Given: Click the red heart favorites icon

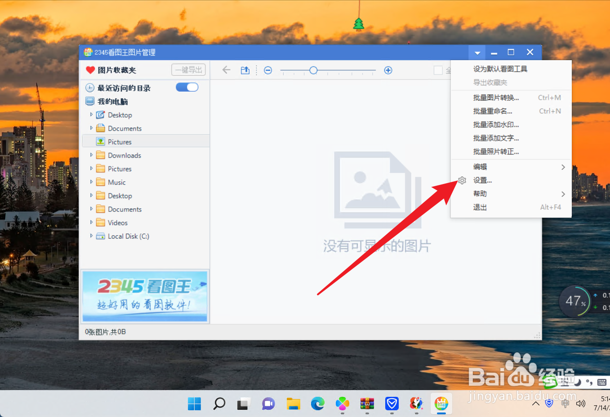Looking at the screenshot, I should tap(90, 70).
